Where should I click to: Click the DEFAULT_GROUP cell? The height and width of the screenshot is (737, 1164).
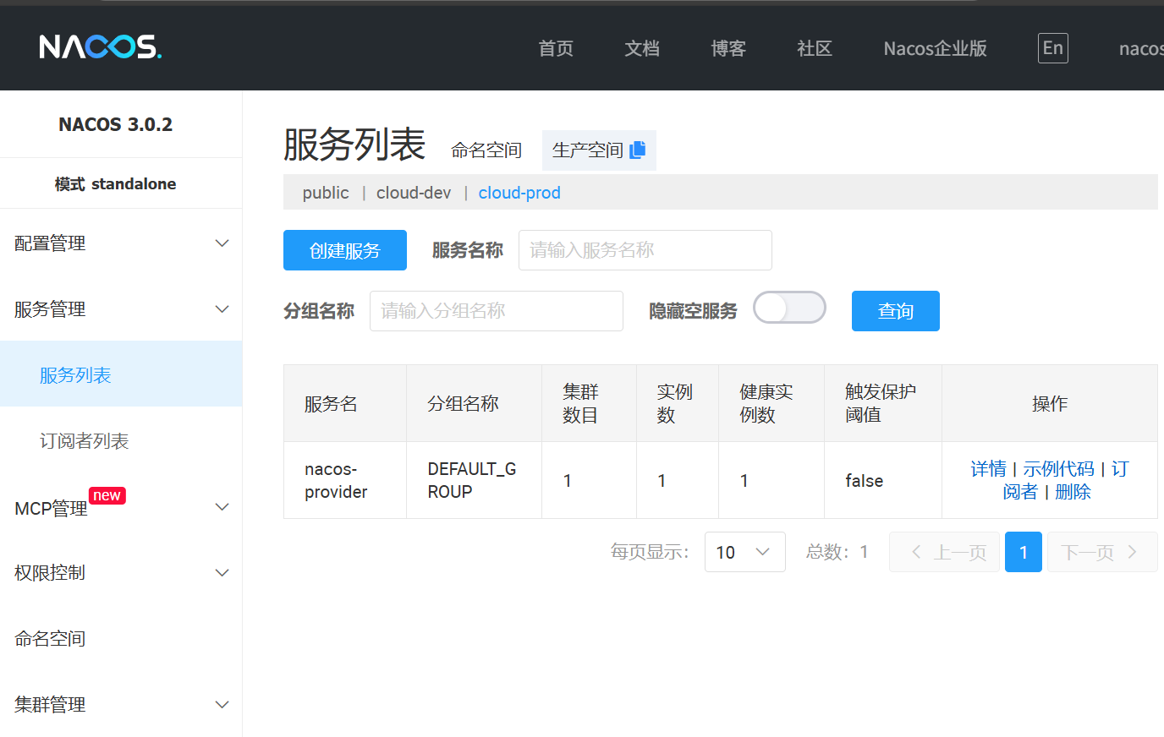click(474, 480)
